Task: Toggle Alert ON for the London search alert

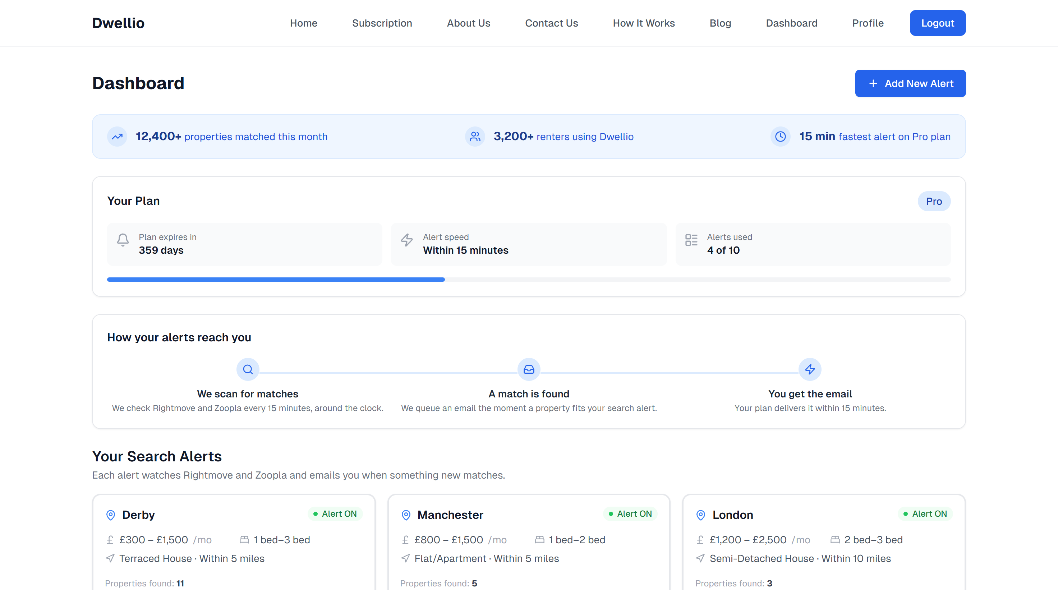Action: pyautogui.click(x=925, y=513)
